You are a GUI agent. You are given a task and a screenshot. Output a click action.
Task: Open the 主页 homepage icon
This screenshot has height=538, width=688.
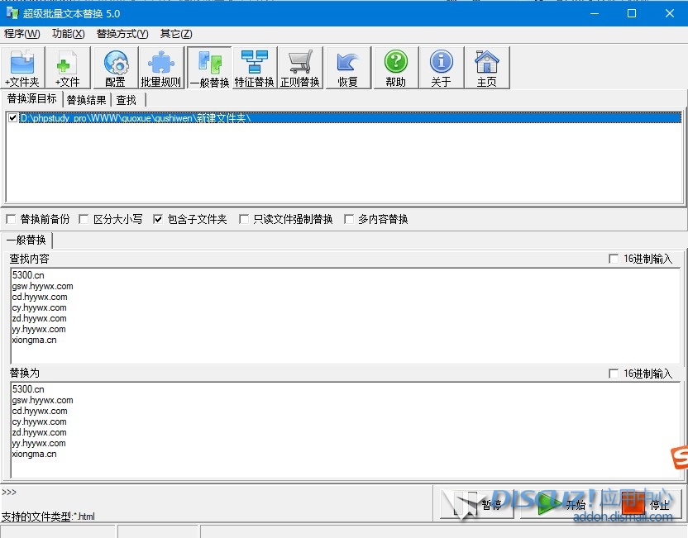pyautogui.click(x=486, y=68)
